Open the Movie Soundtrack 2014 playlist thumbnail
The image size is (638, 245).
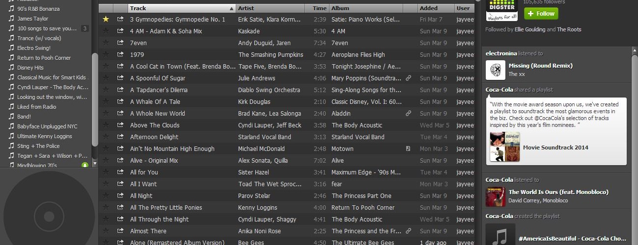(x=504, y=147)
